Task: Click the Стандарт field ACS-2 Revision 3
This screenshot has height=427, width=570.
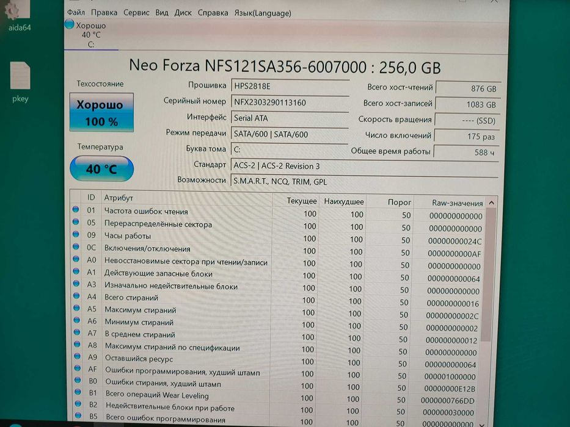Action: pos(364,166)
